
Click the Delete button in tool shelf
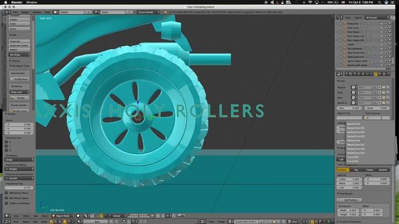point(19,49)
